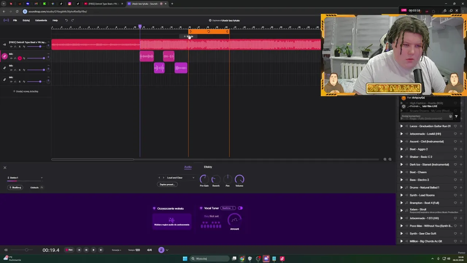This screenshot has width=467, height=263.
Task: Toggle the Vocal Tuner switch
Action: click(240, 208)
